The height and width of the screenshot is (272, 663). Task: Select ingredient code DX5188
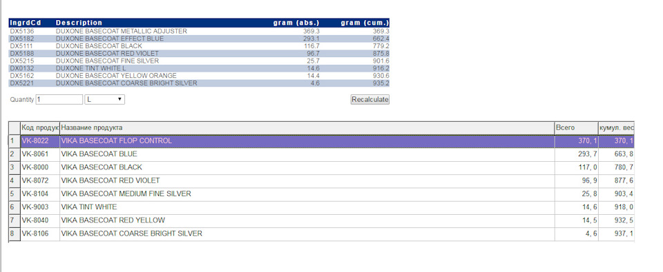tap(22, 54)
